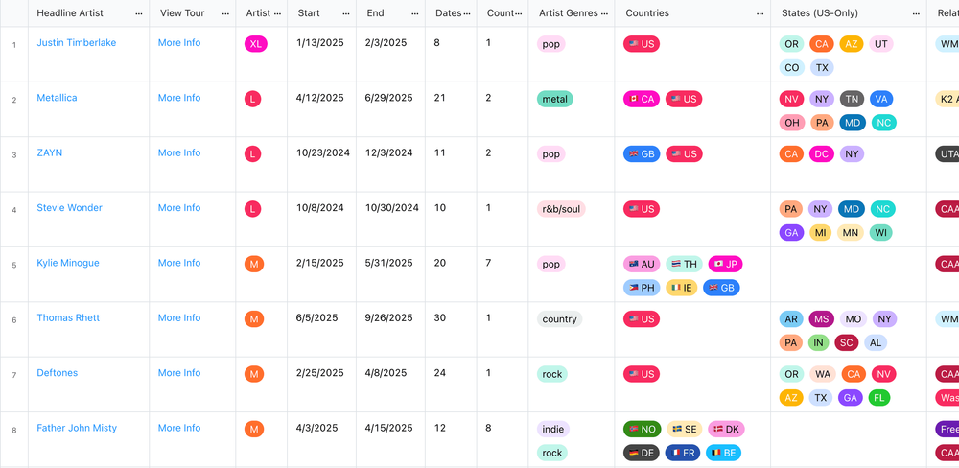Click WI state tag in Stevie Wonder row
959x468 pixels.
tap(880, 232)
